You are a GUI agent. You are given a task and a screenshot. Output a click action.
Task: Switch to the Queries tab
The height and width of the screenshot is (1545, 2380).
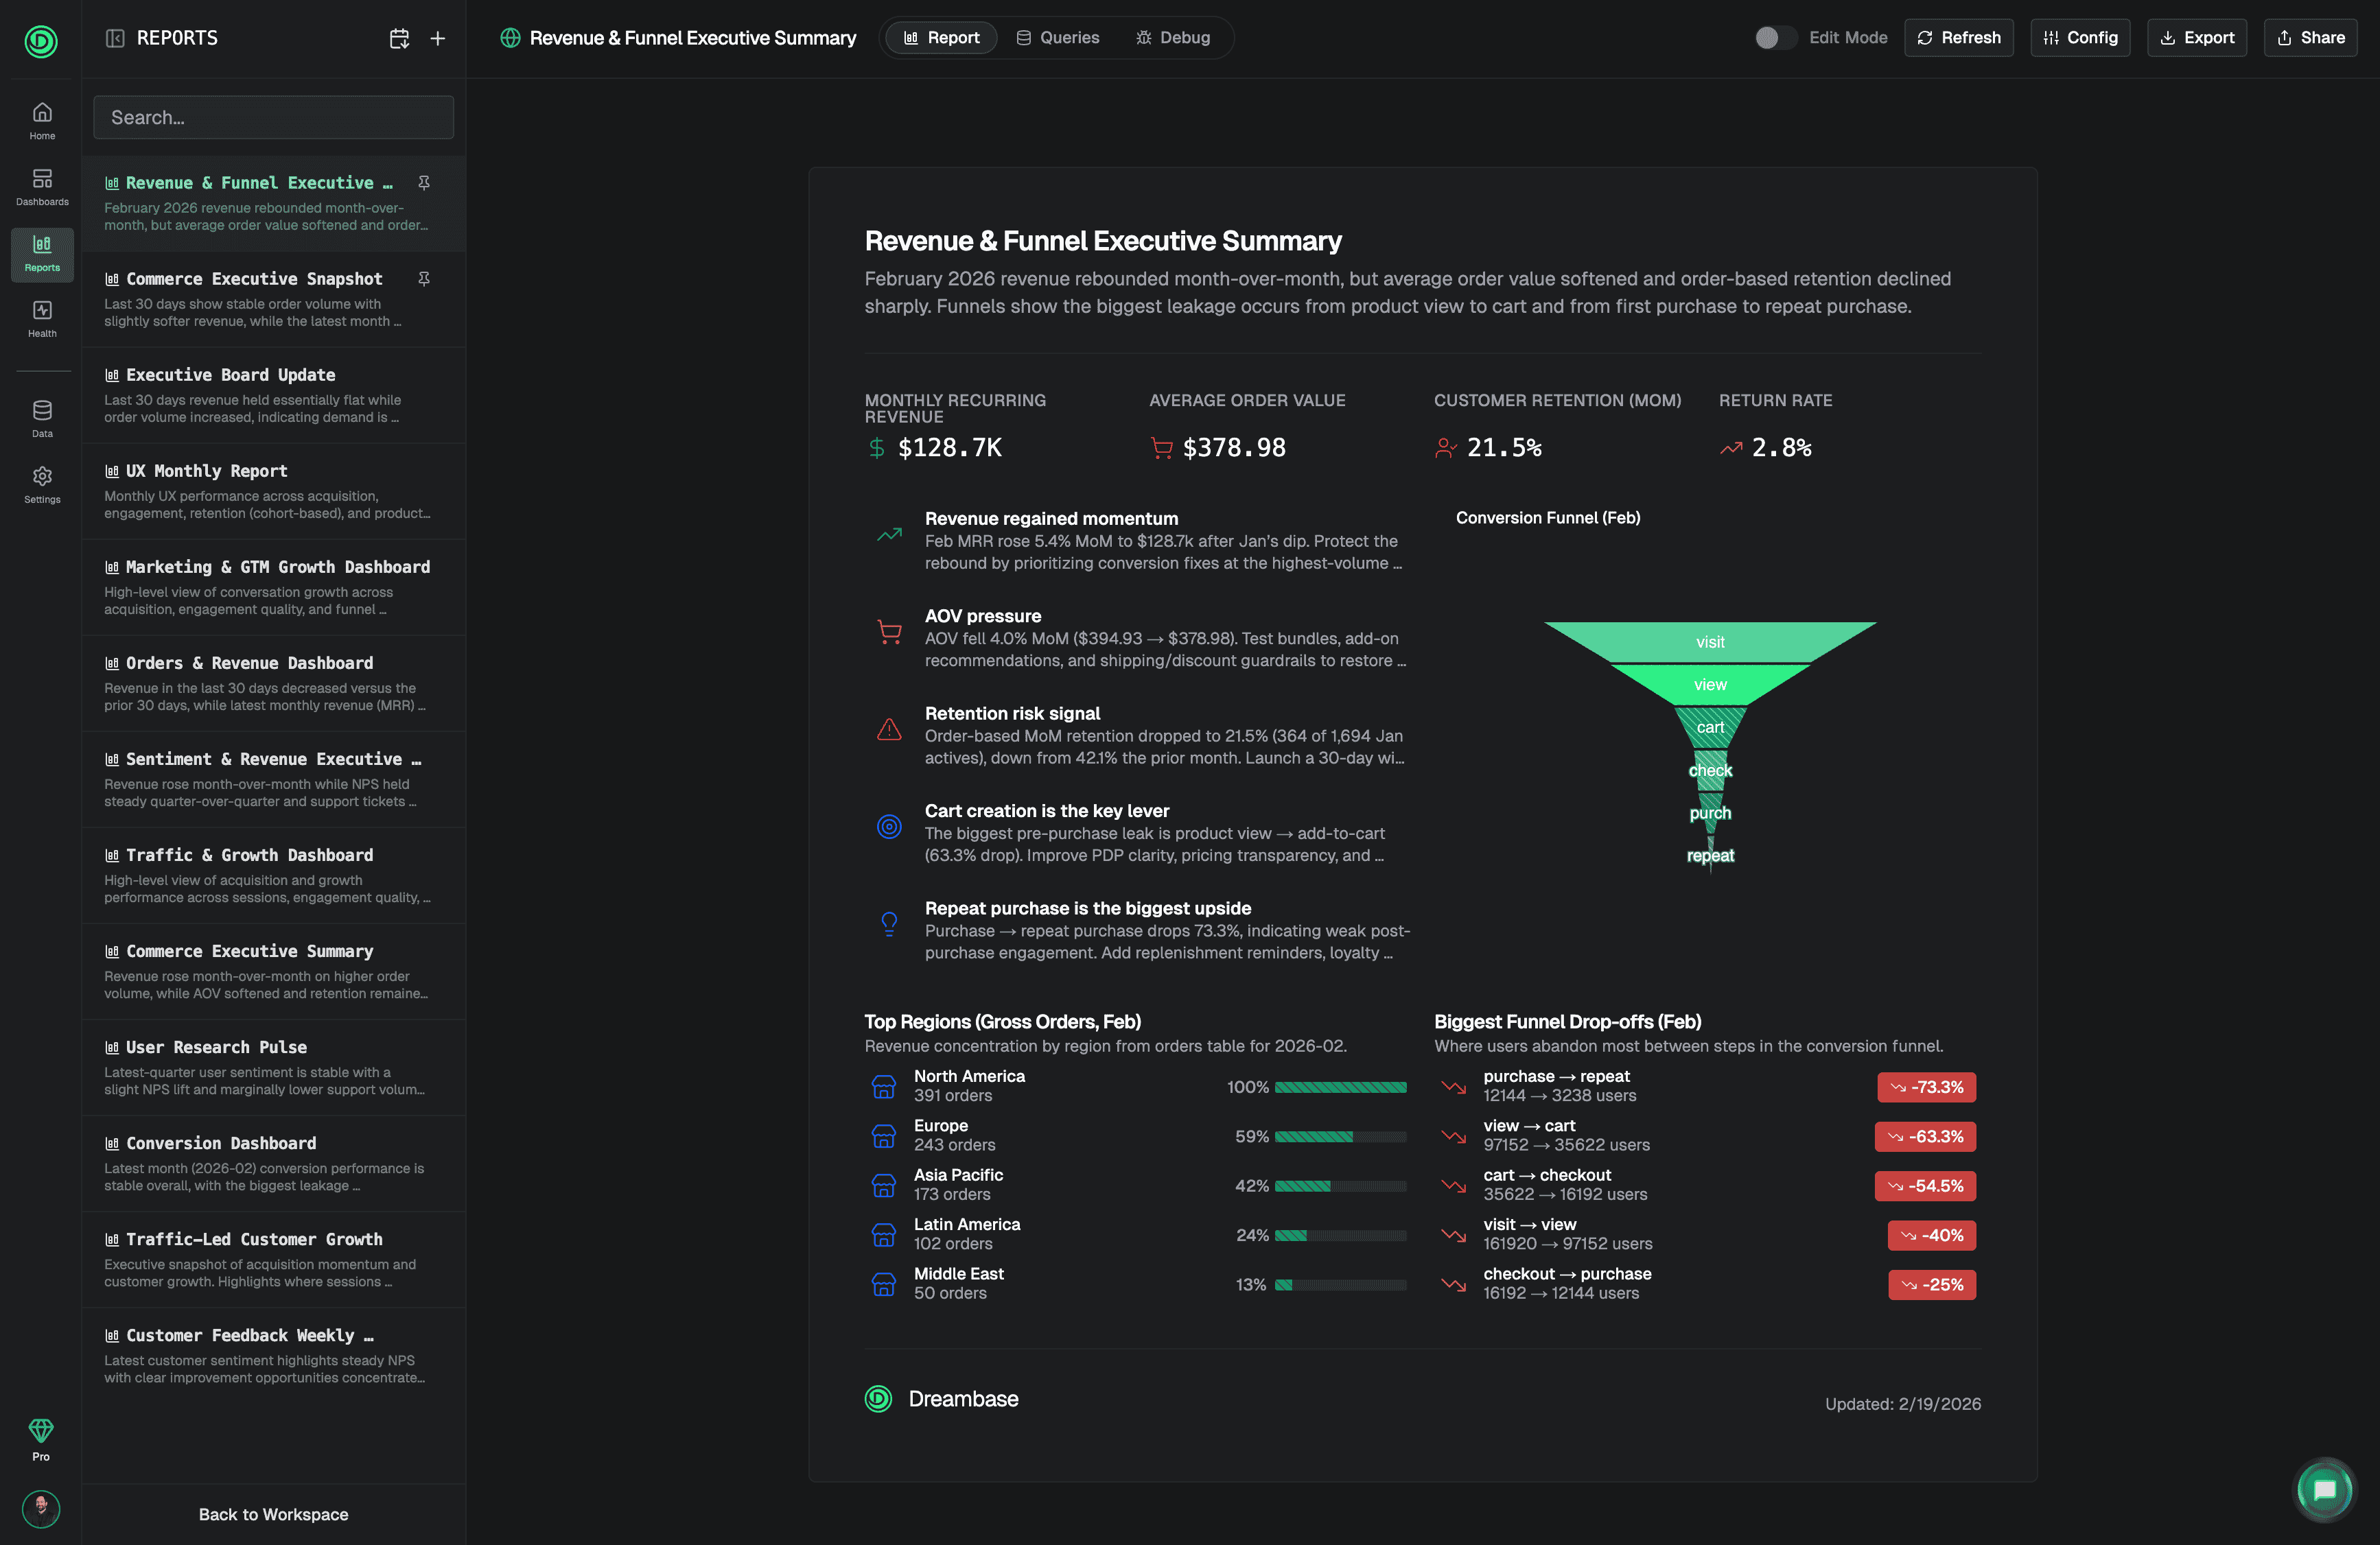[1058, 38]
